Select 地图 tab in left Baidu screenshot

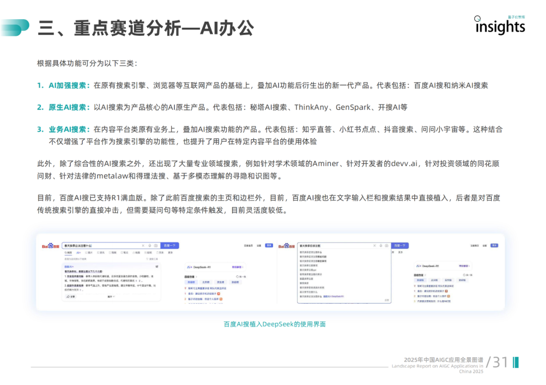pos(136,253)
